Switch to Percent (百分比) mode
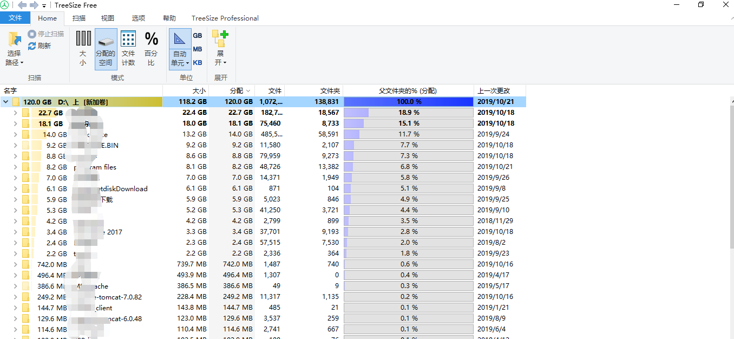This screenshot has height=339, width=734. [x=151, y=49]
